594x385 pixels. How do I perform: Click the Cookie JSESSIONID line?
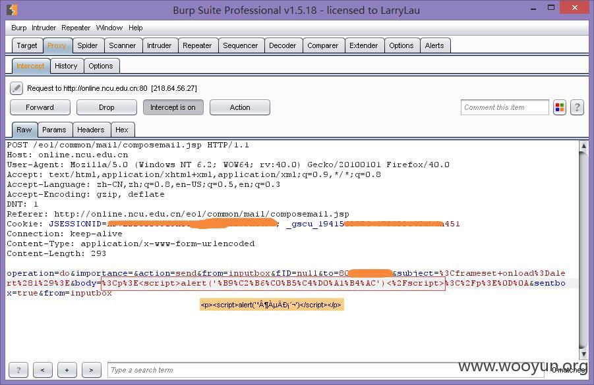coord(233,224)
